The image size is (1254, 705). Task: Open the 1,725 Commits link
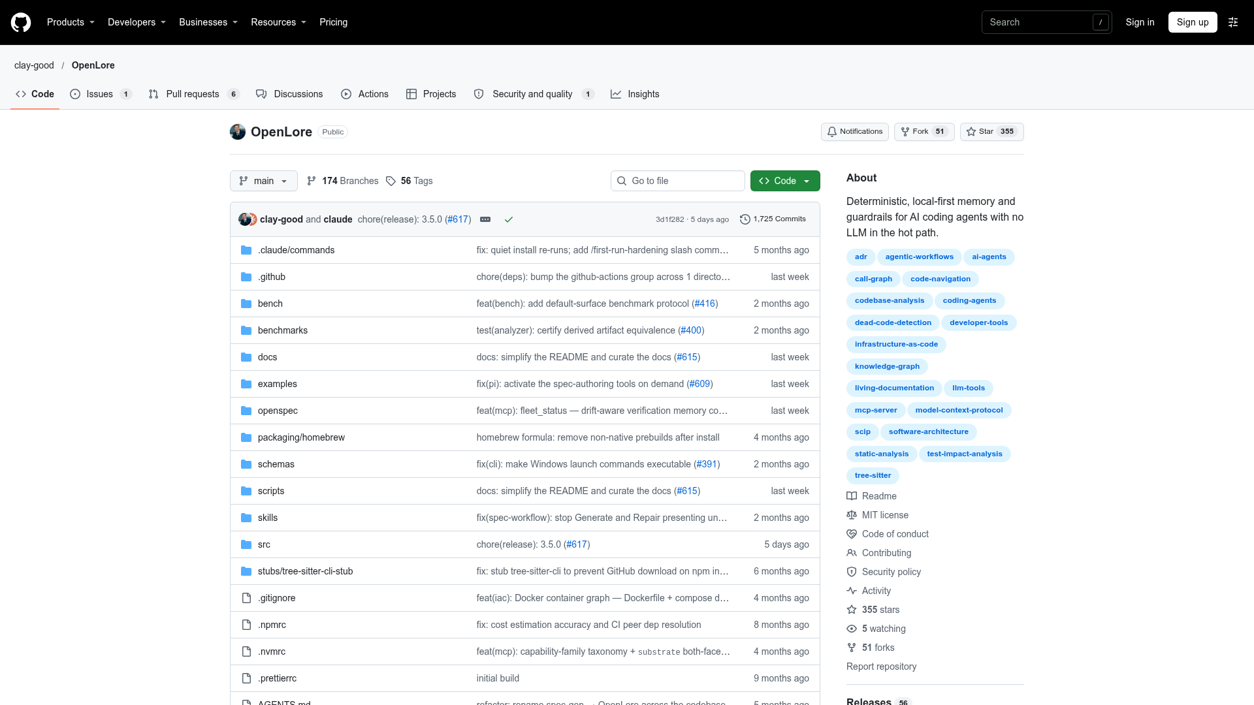point(773,219)
